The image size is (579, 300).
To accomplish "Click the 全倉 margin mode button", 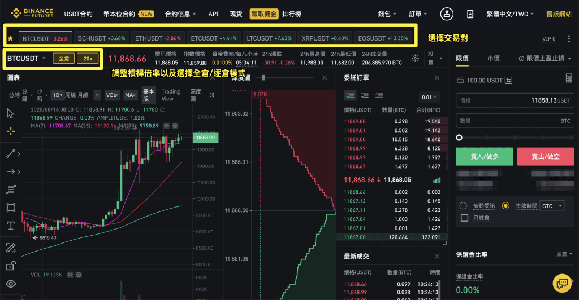I will pyautogui.click(x=63, y=58).
